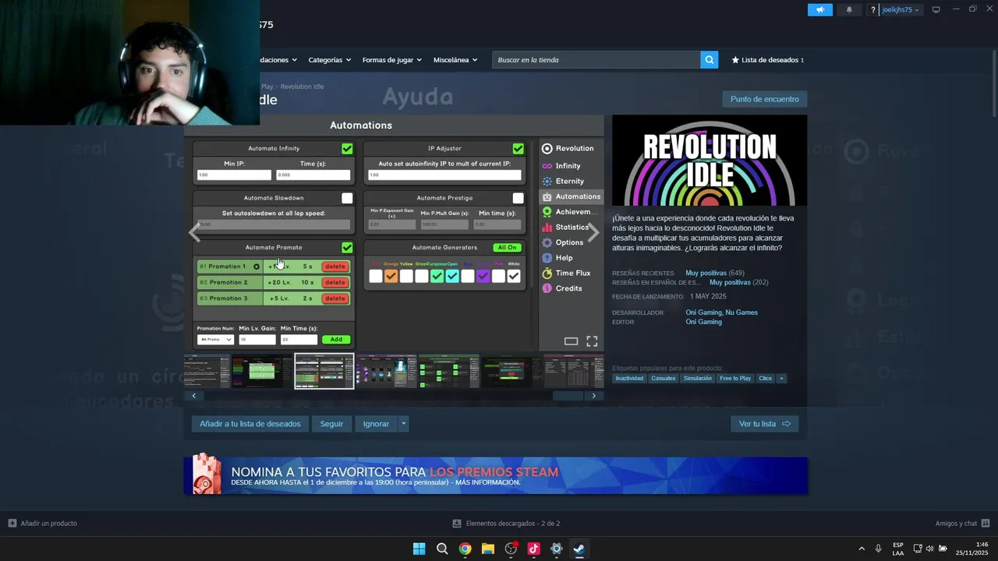Open the Punto de encuentro button

764,99
